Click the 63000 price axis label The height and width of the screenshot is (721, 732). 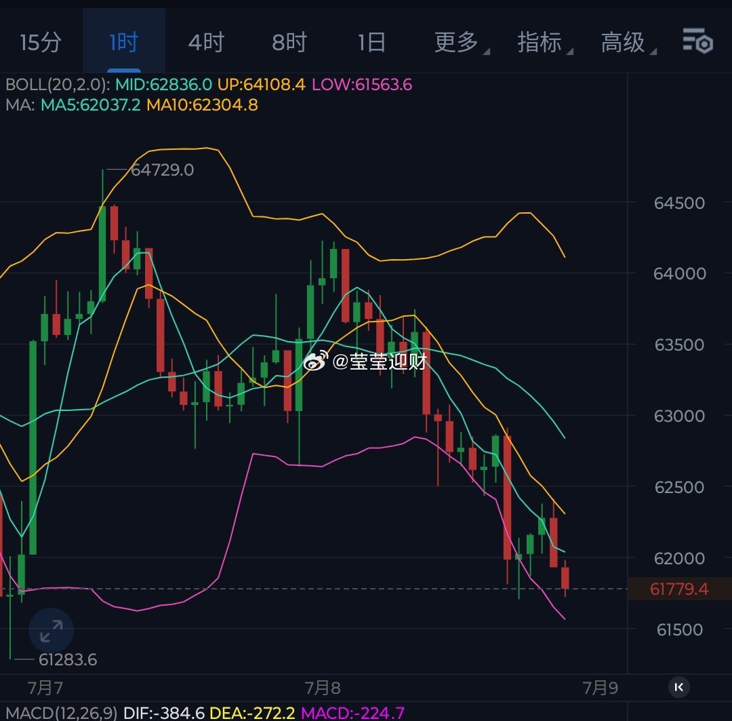(679, 415)
